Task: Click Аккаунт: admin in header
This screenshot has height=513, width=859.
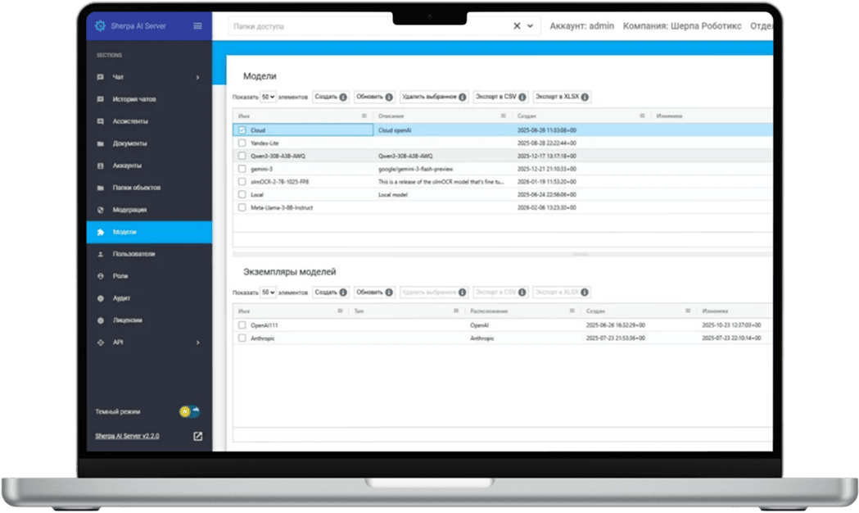Action: (x=581, y=25)
